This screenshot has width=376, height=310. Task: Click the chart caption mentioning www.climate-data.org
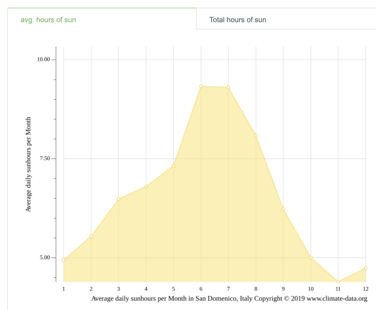click(229, 299)
